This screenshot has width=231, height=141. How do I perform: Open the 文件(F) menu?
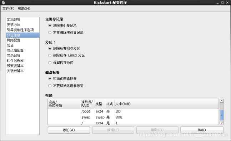point(9,9)
